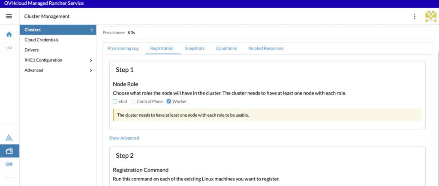Click the Registration Command heading
The width and height of the screenshot is (439, 186).
click(x=141, y=170)
